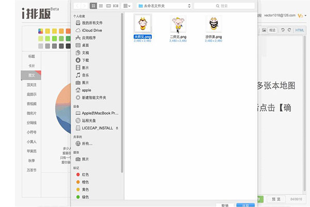Click the HTML source button in editor
Screen dimensions: 310x207
point(299,31)
